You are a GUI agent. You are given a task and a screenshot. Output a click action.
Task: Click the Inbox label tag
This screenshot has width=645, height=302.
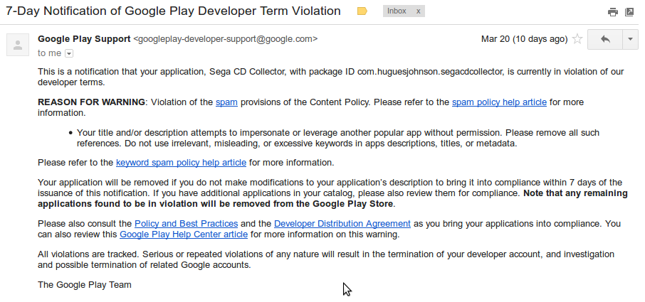(x=397, y=11)
